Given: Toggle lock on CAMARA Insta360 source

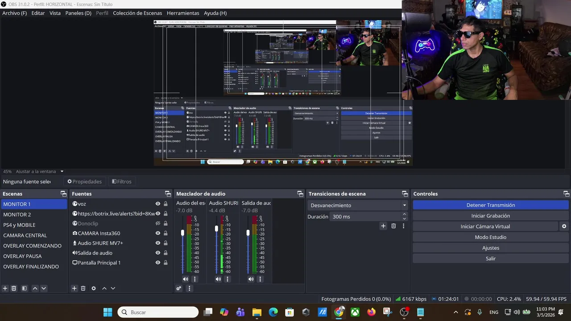Looking at the screenshot, I should [166, 233].
